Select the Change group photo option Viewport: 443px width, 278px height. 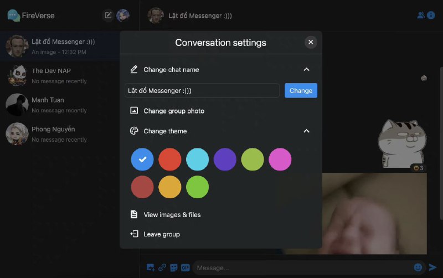coord(173,111)
